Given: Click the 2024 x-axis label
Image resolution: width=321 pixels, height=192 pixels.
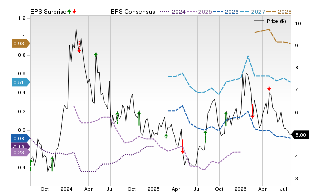Looking at the screenshot, I should [x=66, y=189].
